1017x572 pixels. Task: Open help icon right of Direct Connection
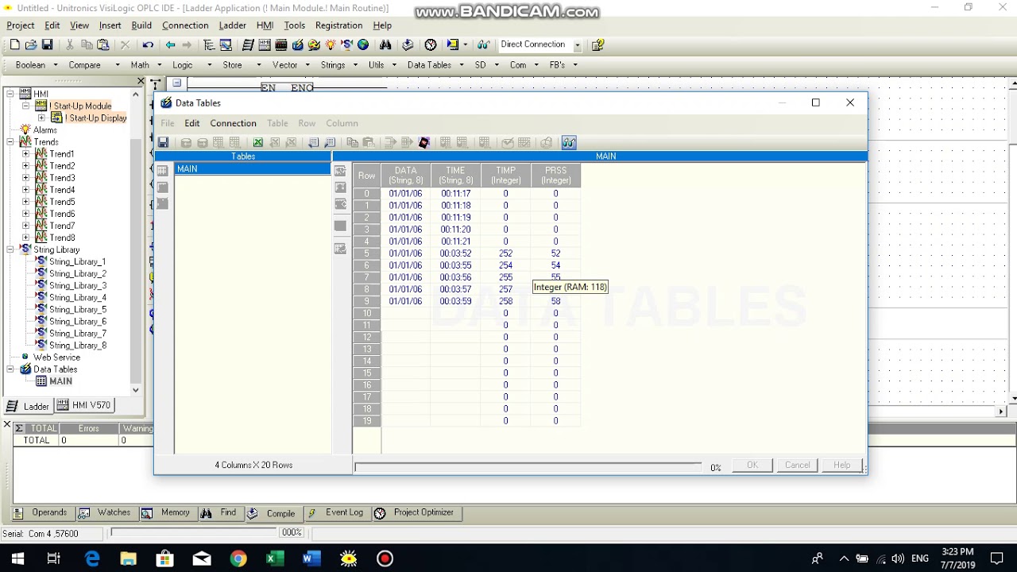tap(597, 45)
